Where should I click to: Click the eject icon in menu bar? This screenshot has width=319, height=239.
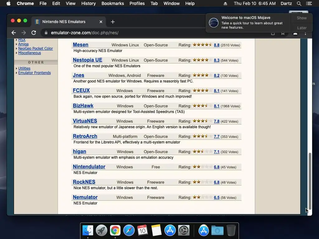[x=225, y=3]
